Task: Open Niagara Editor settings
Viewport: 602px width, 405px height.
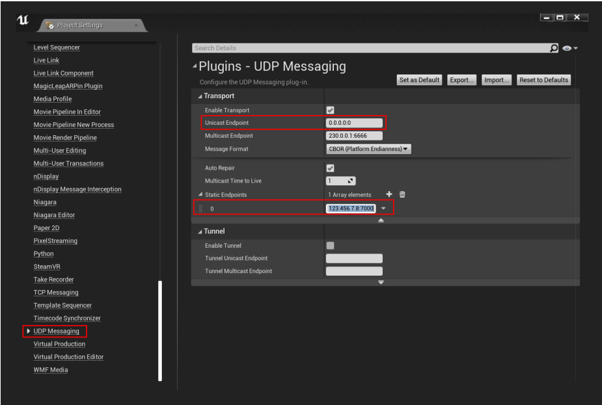Action: click(54, 215)
